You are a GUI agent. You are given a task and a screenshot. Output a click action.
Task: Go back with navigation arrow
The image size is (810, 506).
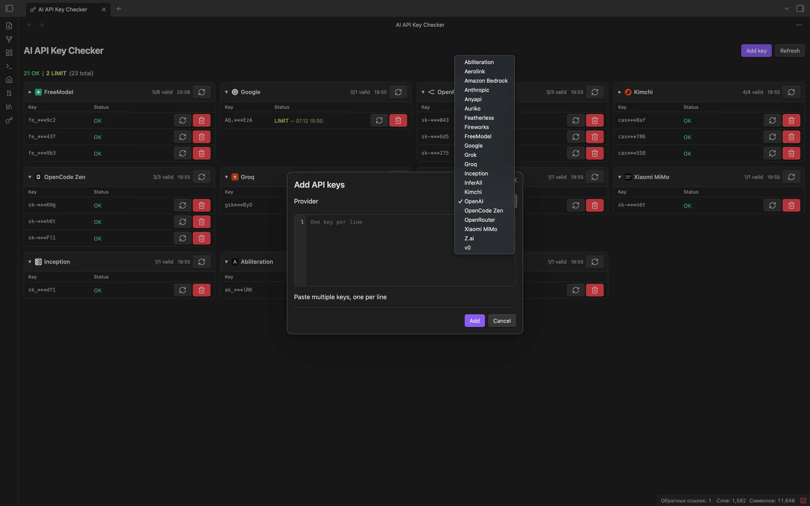tap(29, 25)
